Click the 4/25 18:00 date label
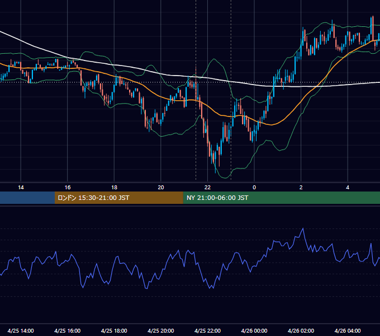 point(114,330)
